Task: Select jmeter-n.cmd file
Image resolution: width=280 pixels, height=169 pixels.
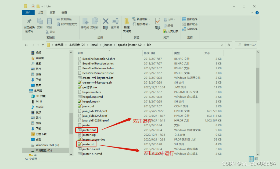Action: (89, 149)
